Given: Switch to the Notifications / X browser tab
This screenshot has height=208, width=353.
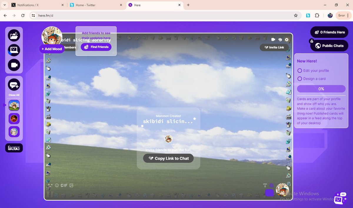Looking at the screenshot, I should (37, 5).
